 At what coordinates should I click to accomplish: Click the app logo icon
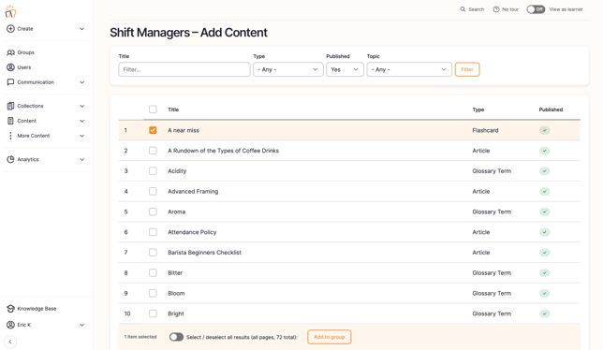point(11,11)
